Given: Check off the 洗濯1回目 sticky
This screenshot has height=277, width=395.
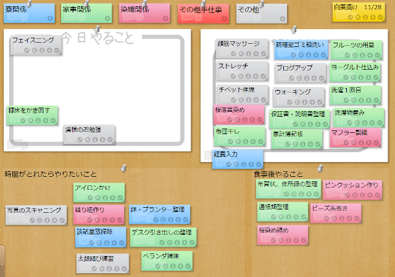Looking at the screenshot, I should point(376,100).
